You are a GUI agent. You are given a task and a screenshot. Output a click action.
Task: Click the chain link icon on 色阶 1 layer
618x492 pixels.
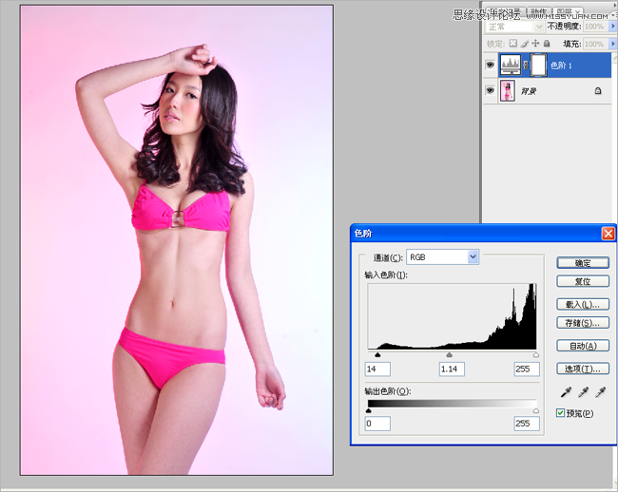point(526,65)
